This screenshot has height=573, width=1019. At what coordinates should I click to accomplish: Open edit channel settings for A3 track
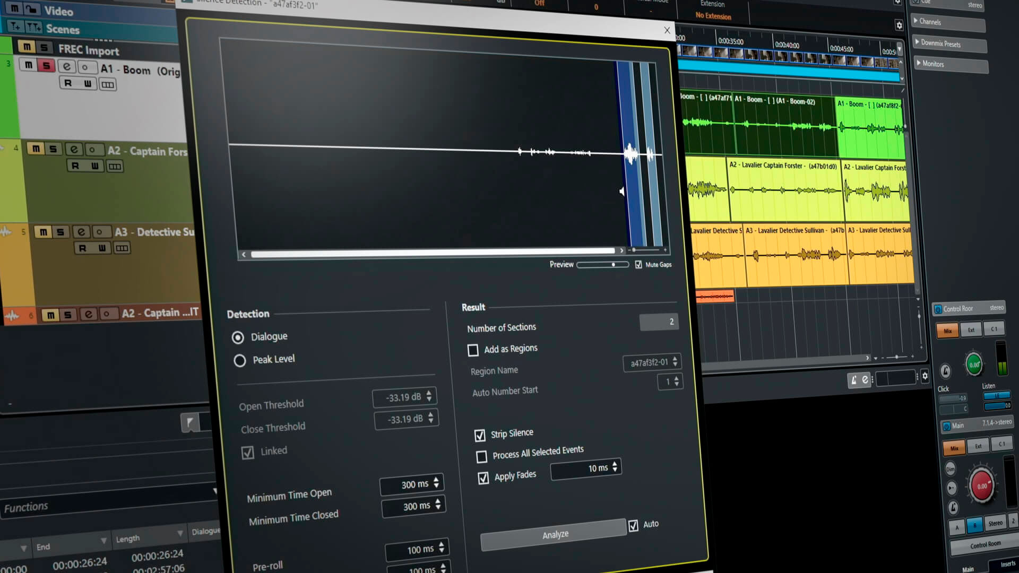(x=81, y=232)
